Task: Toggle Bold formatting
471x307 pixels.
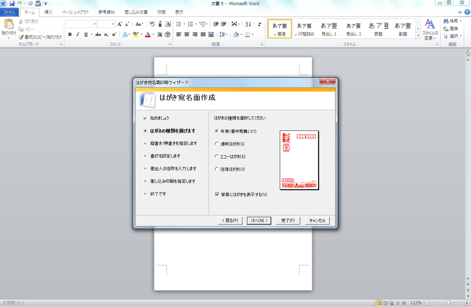Action: (x=70, y=34)
